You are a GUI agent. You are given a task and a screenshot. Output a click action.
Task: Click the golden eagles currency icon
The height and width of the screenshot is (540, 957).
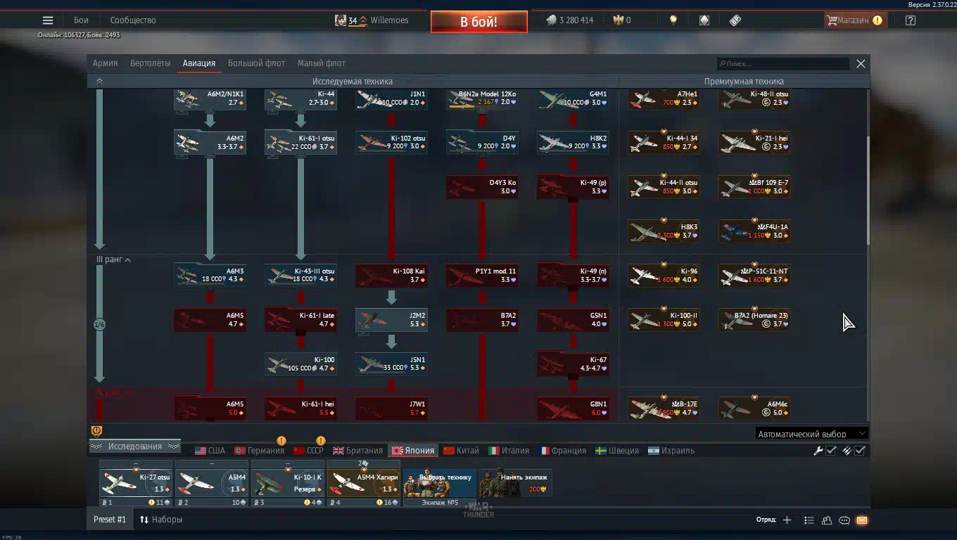click(619, 20)
